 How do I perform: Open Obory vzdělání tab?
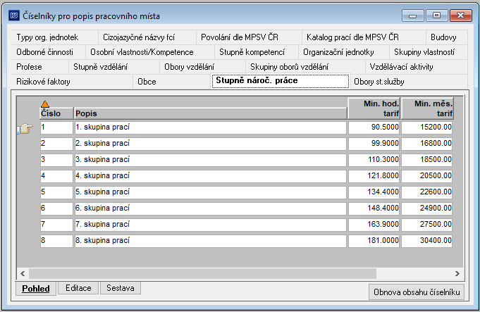203,67
